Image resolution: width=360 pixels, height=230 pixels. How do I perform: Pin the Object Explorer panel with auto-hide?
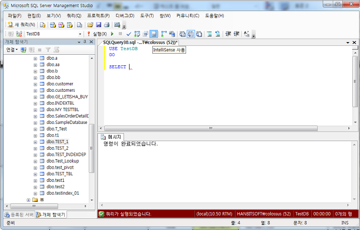click(85, 42)
